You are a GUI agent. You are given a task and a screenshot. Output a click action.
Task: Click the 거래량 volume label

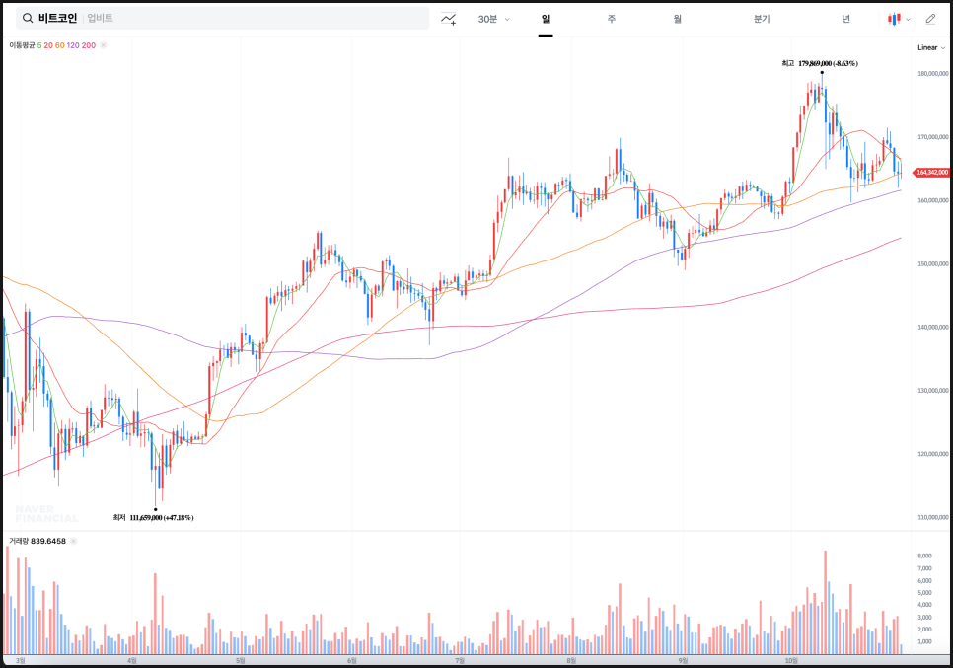(19, 541)
